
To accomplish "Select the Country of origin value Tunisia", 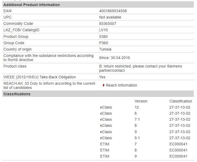I will click(x=105, y=49).
